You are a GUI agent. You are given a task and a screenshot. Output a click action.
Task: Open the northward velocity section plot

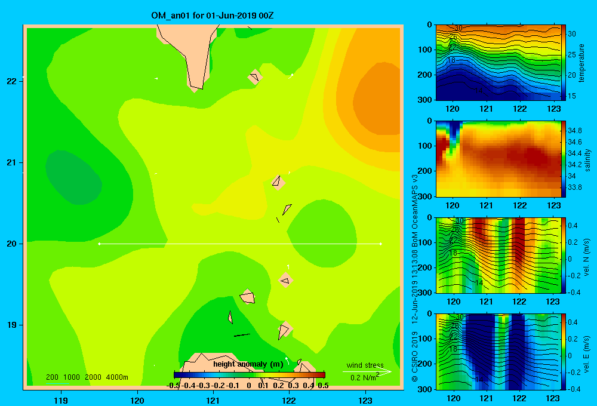[498, 255]
